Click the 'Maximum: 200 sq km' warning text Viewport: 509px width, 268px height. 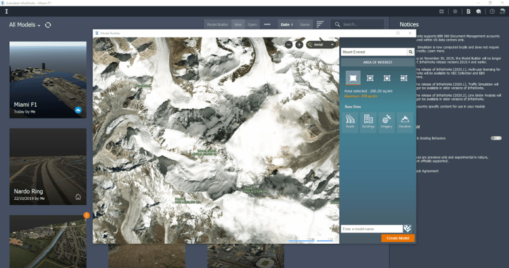pos(361,96)
